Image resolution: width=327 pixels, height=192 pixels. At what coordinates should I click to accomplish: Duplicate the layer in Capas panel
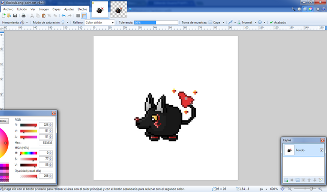(x=297, y=180)
